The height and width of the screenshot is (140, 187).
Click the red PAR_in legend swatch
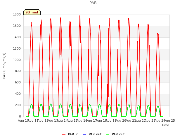pyautogui.click(x=64, y=135)
